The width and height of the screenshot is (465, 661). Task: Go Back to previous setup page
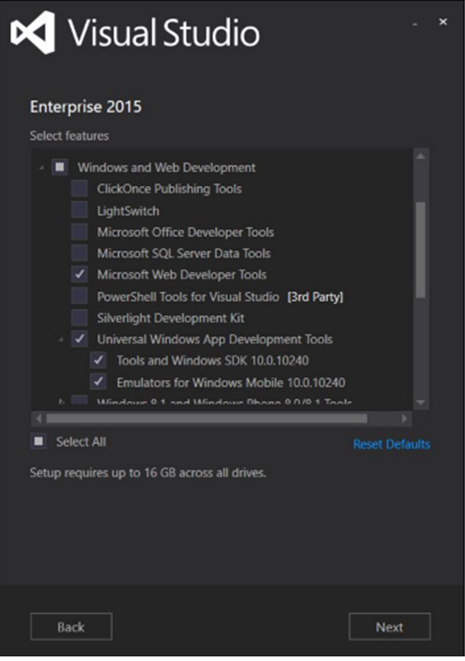click(x=71, y=627)
